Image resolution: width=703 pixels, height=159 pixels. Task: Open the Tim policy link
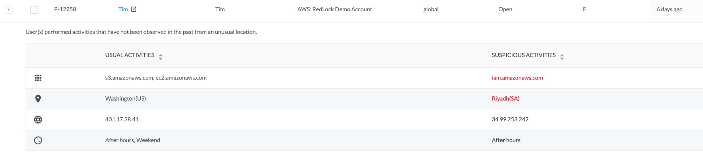pos(123,9)
